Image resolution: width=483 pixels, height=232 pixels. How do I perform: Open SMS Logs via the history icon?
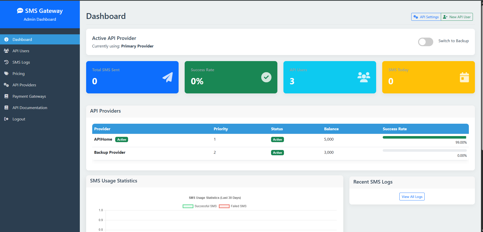pos(6,62)
